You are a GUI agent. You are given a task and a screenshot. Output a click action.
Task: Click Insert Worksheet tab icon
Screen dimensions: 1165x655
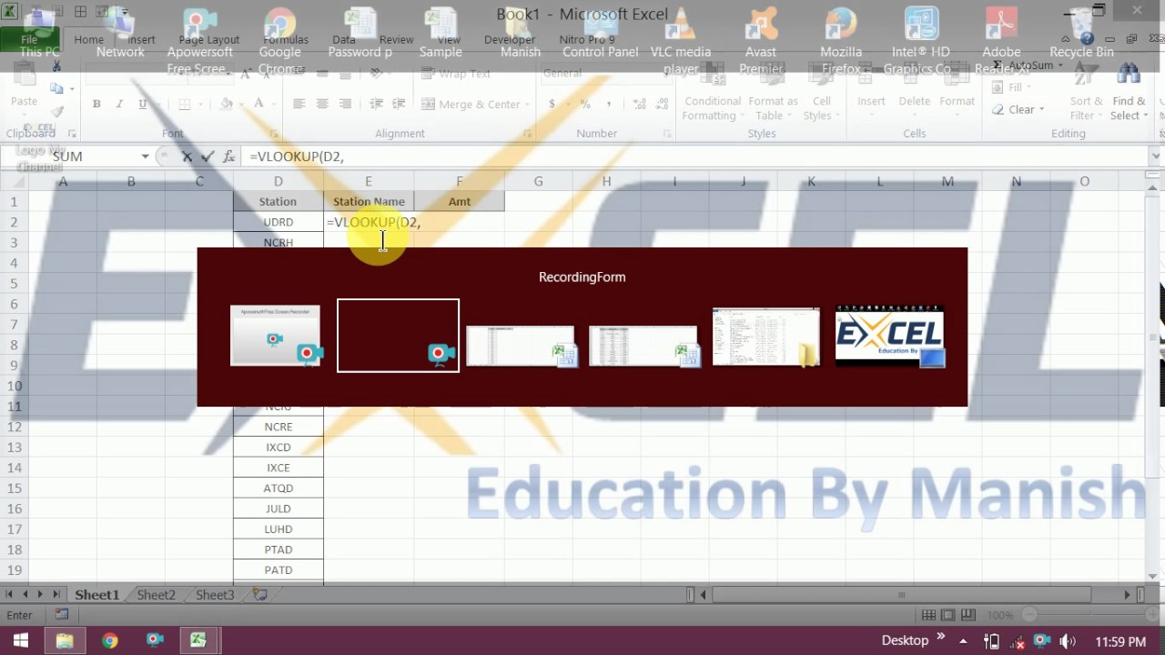pos(260,595)
